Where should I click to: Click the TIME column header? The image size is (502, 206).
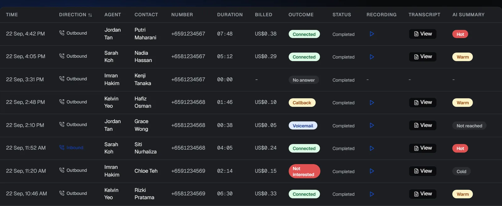[x=12, y=15]
